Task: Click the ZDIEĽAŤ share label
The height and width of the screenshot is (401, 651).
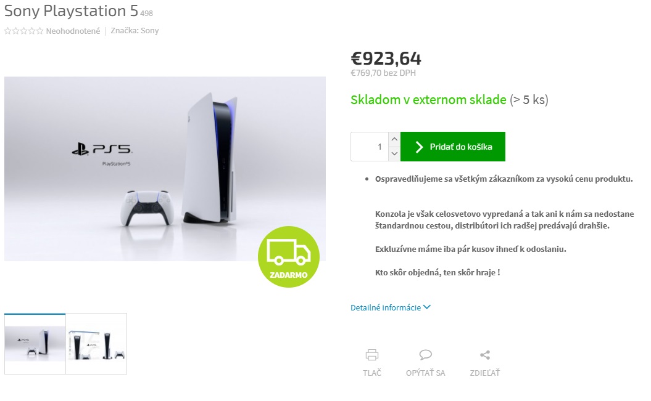Action: [485, 373]
